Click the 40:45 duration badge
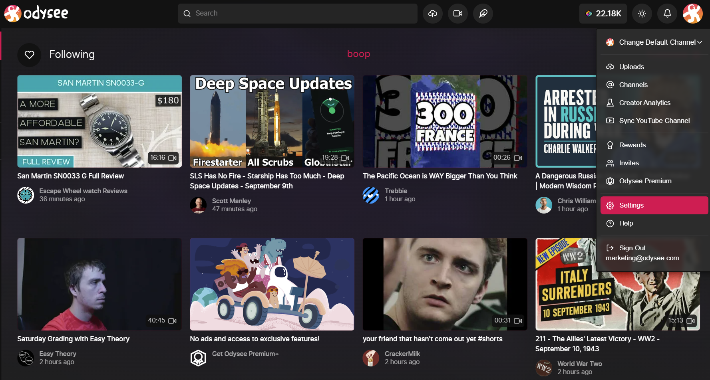The image size is (710, 380). (x=162, y=321)
